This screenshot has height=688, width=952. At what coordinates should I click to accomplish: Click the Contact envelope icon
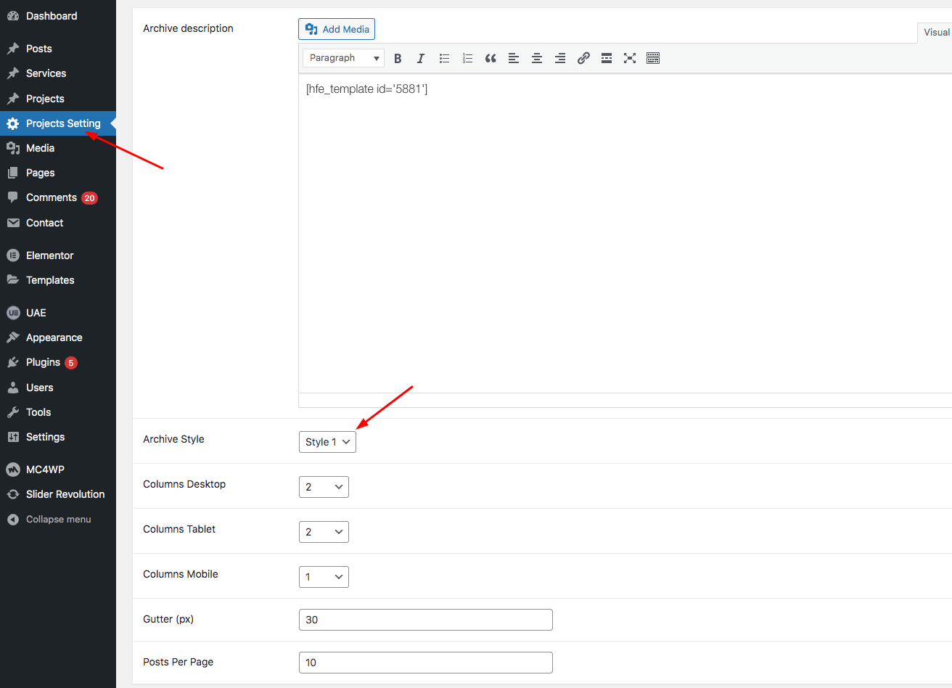click(13, 223)
